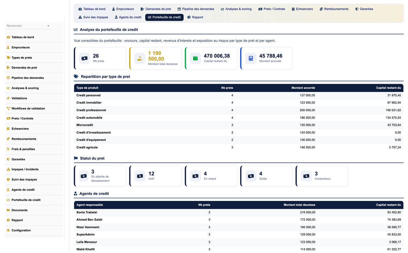The height and width of the screenshot is (253, 408).
Task: Click the Montant total decaisse hand icon
Action: pos(140,58)
